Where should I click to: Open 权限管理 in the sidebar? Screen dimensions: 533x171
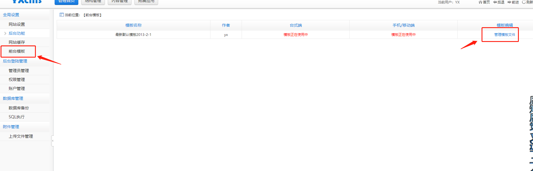coord(17,80)
